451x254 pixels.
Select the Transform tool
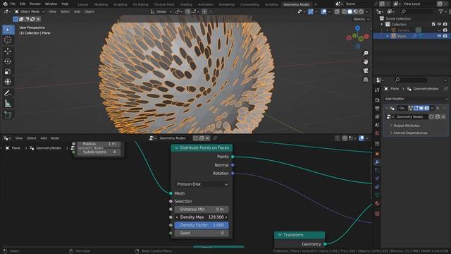click(8, 82)
